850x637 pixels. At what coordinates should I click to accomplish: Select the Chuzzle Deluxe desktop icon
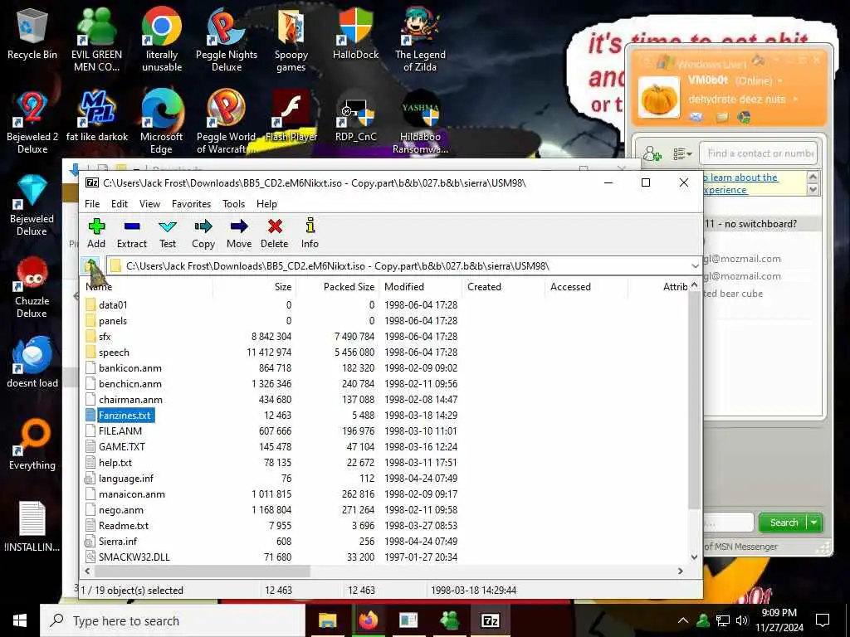click(32, 287)
